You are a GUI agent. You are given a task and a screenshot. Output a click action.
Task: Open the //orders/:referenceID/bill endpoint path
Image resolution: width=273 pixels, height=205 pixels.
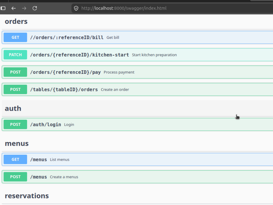click(x=67, y=37)
